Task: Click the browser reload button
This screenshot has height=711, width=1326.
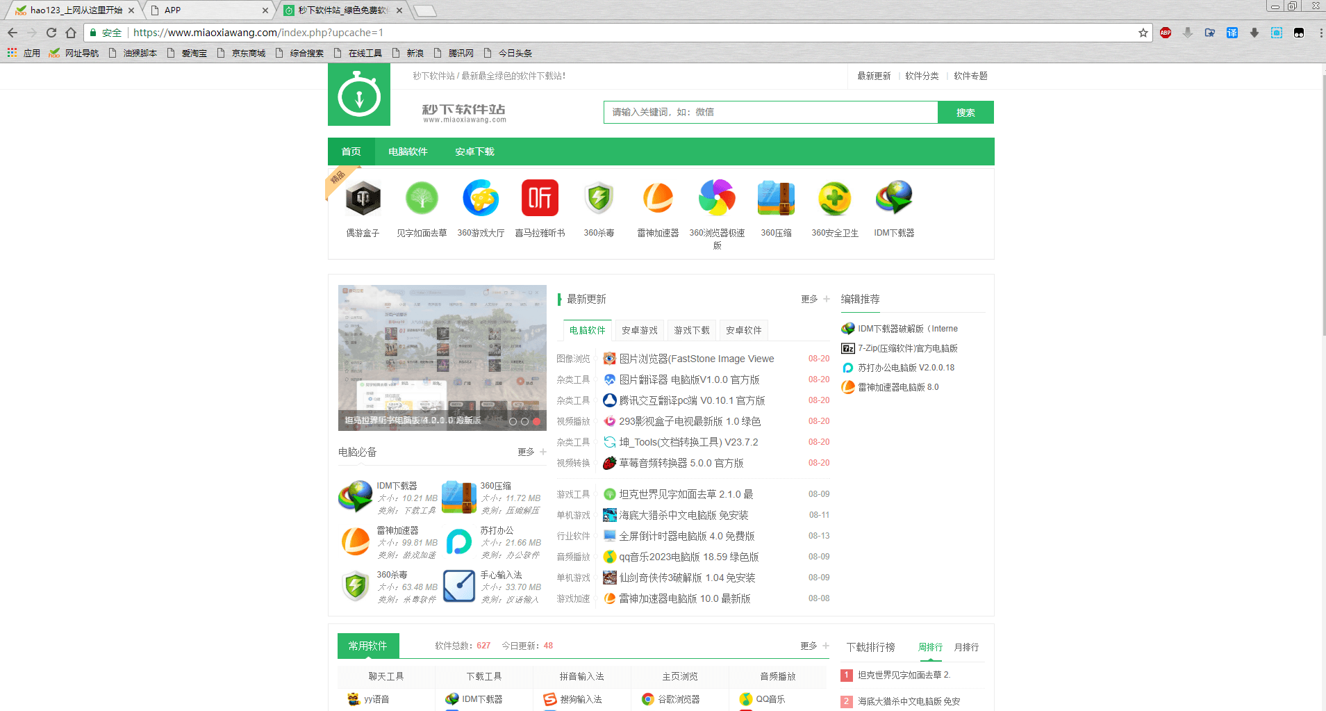Action: click(51, 33)
